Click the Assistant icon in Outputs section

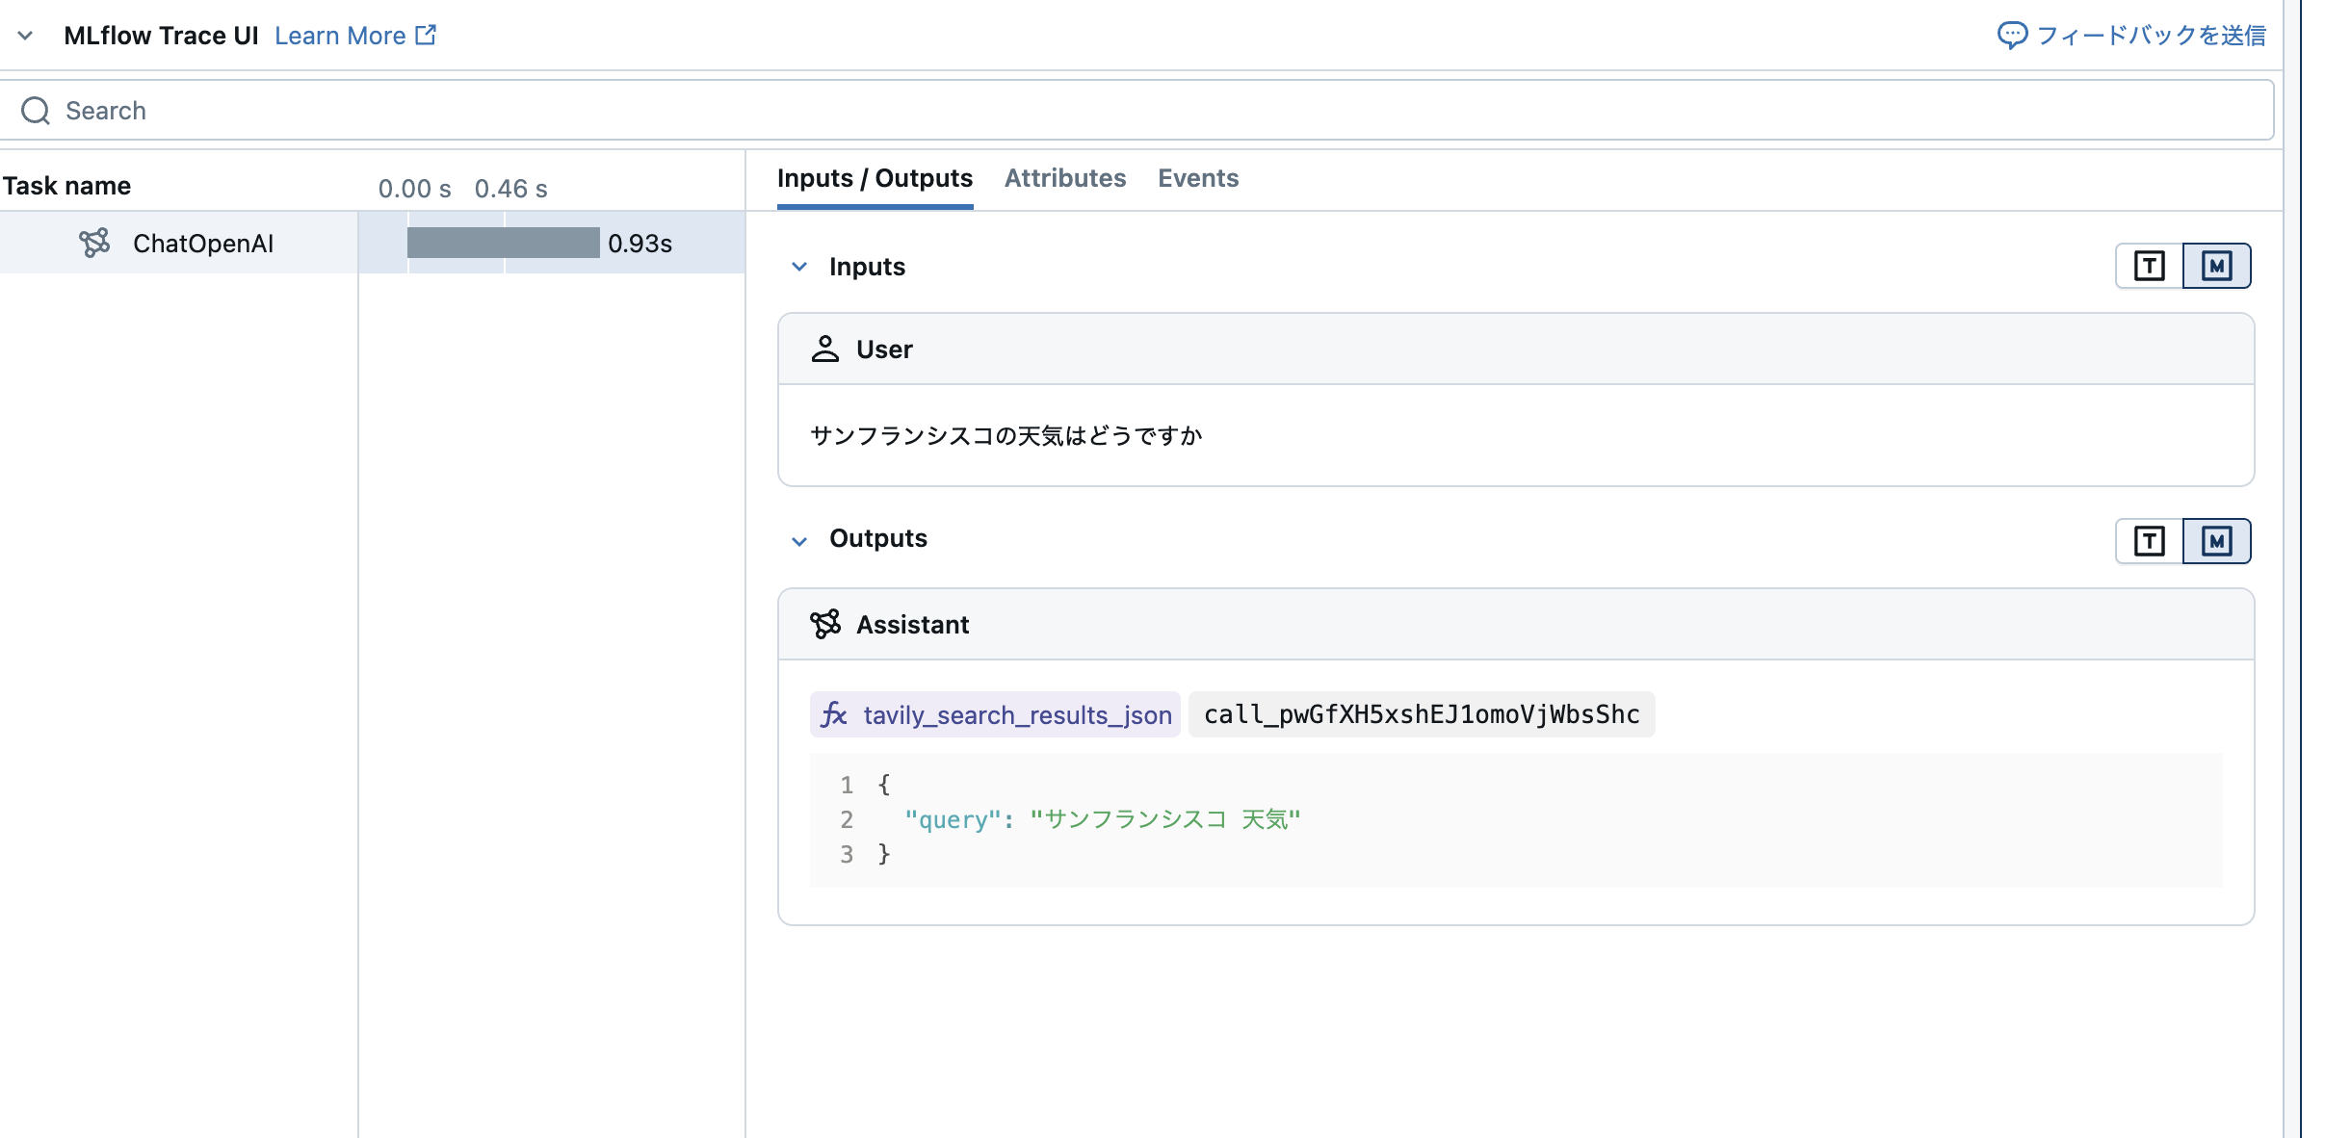point(826,624)
